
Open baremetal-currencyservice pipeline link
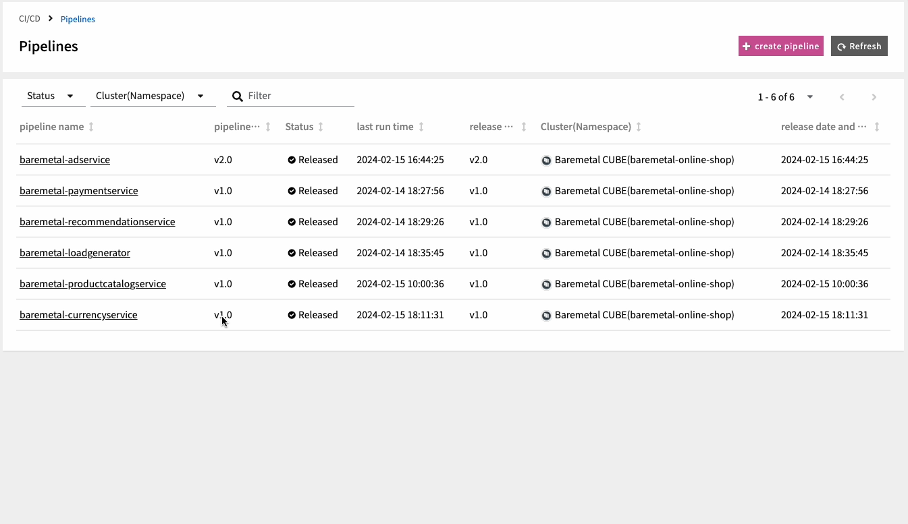tap(78, 315)
